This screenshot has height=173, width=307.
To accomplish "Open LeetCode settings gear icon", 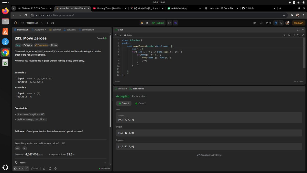I will click(x=261, y=23).
